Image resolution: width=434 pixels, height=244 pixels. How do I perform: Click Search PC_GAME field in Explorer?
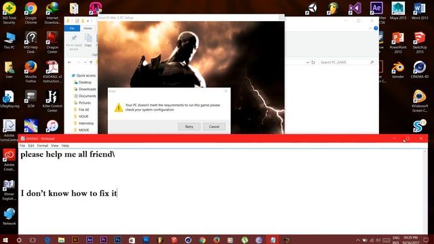tap(347, 62)
